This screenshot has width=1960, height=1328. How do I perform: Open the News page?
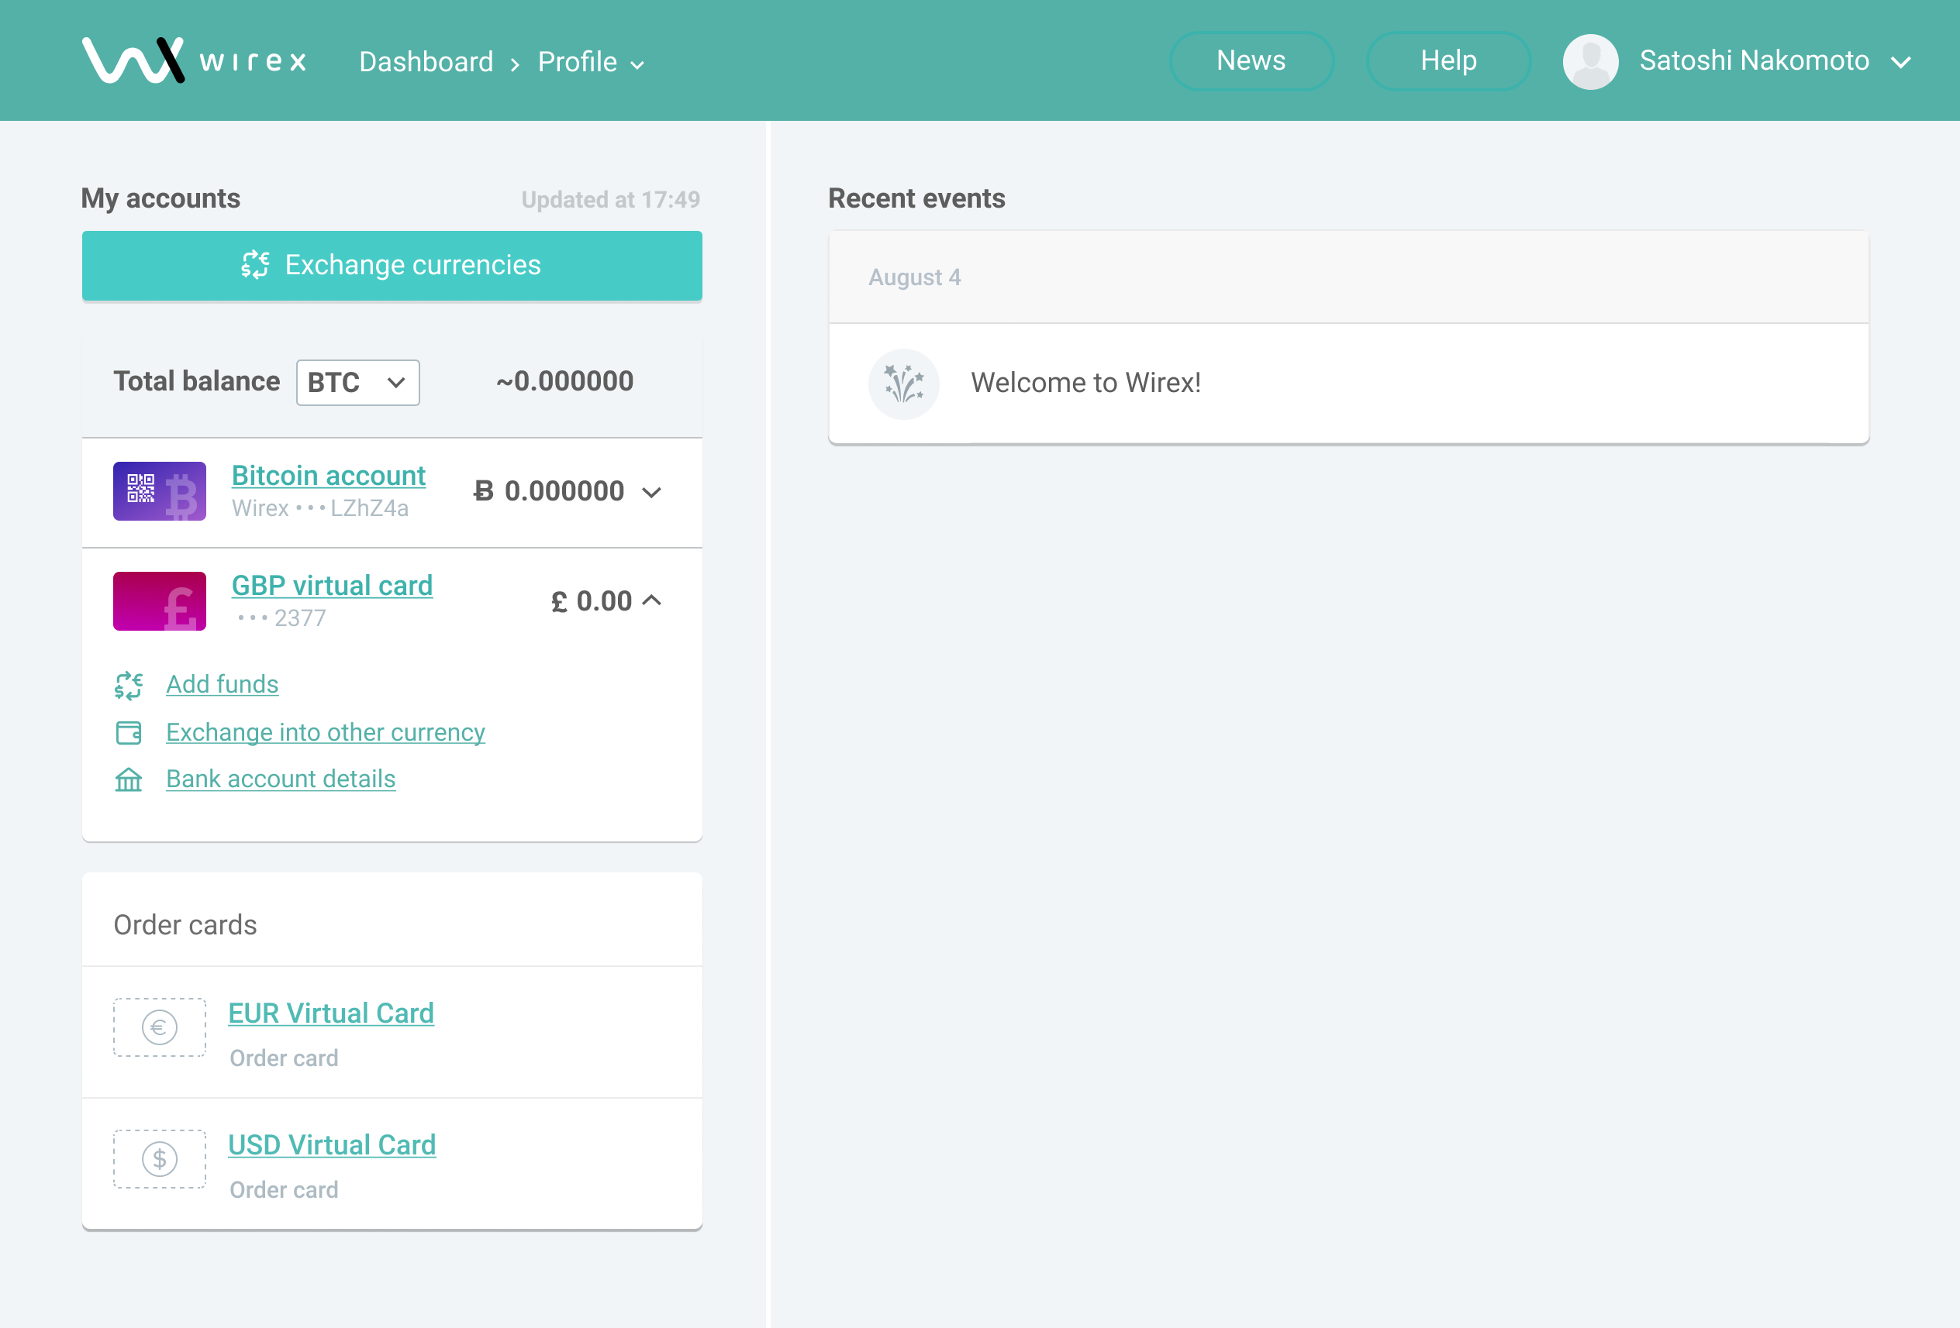click(1251, 60)
